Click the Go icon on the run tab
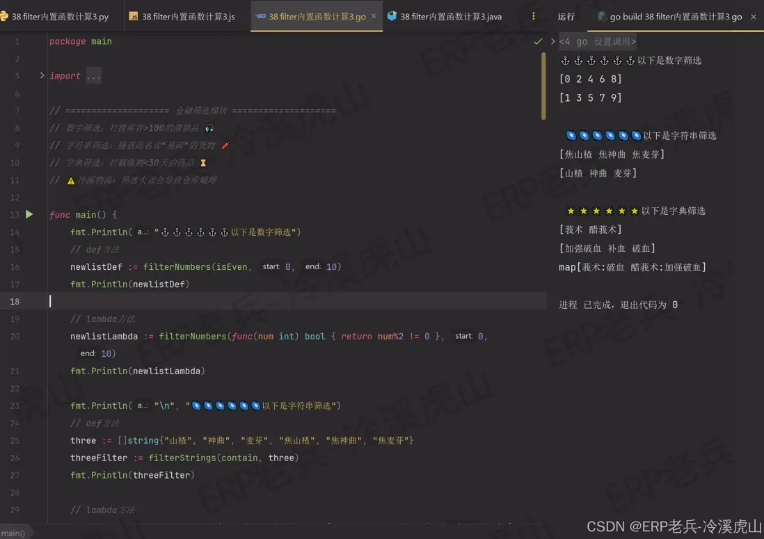764x539 pixels. pos(602,17)
